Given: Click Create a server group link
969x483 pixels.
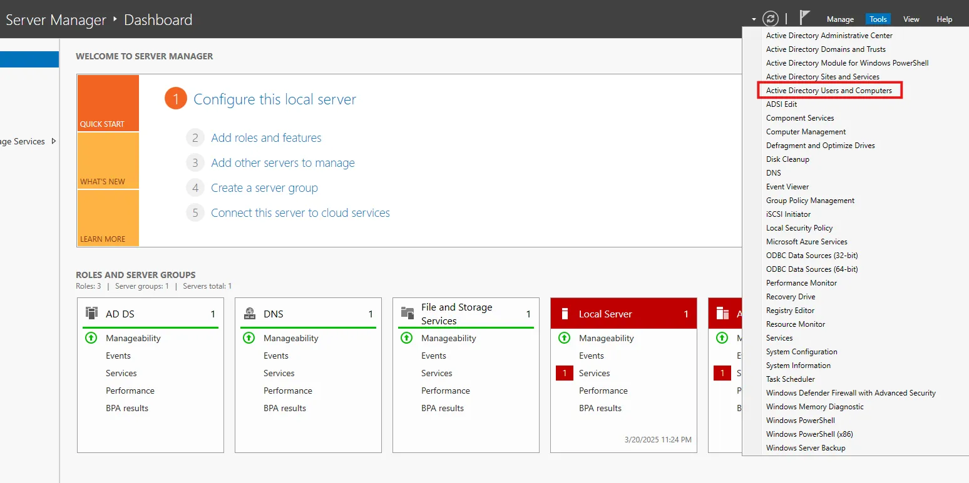Looking at the screenshot, I should (264, 188).
